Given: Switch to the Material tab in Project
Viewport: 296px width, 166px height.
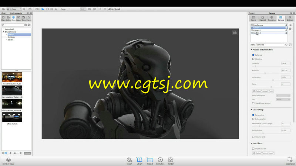Looking at the screenshot, I should [262, 18].
